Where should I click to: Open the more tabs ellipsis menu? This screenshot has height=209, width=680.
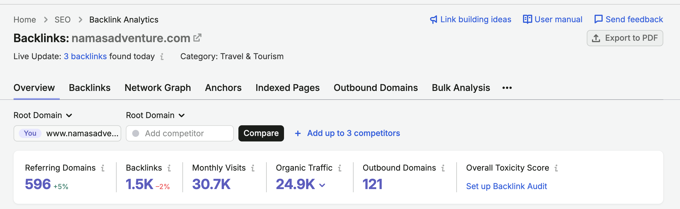(x=507, y=88)
